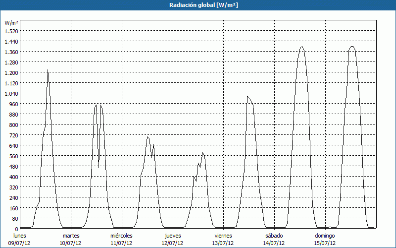The width and height of the screenshot is (396, 248).
Task: Click the 13/07/12 date label
Action: click(x=223, y=243)
